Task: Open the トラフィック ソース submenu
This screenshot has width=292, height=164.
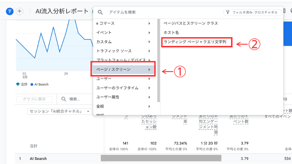Action: click(x=124, y=51)
